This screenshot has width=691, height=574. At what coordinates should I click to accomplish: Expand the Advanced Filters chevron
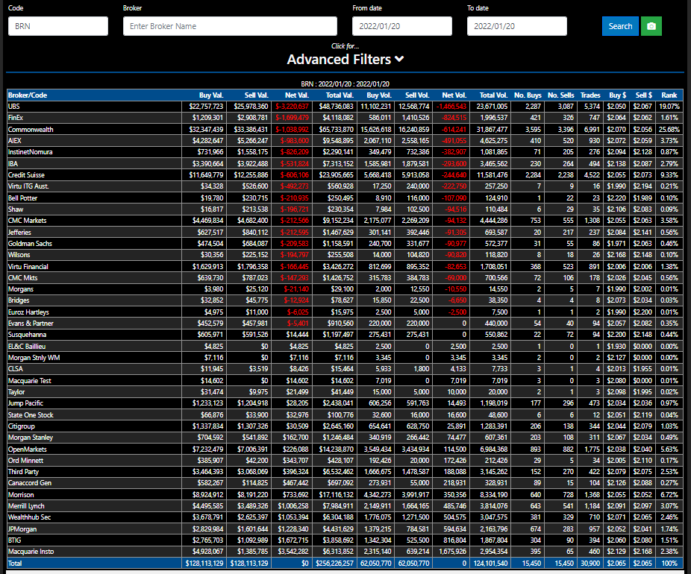(x=400, y=60)
